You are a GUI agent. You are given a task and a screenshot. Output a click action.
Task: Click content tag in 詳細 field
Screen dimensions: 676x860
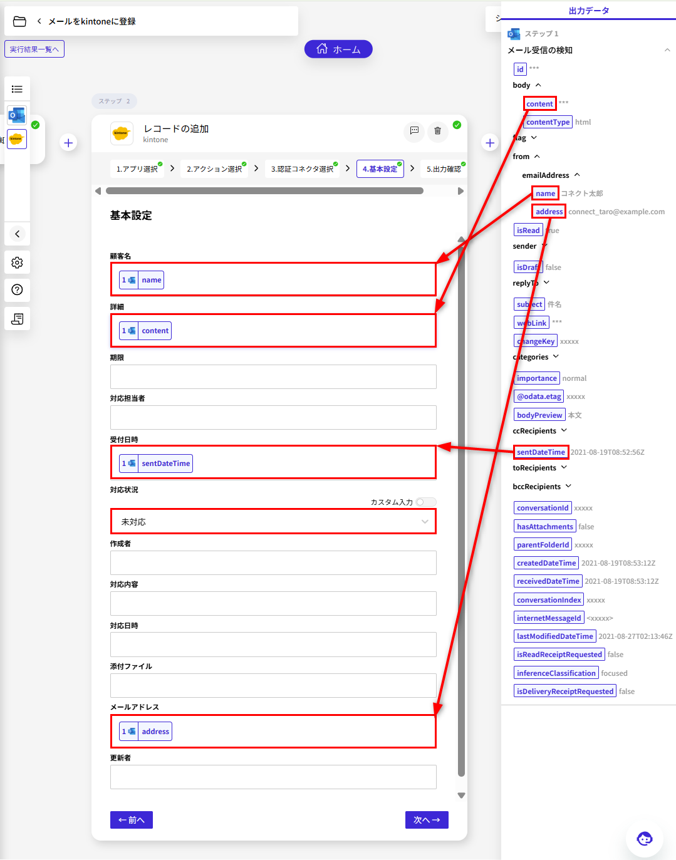point(145,331)
